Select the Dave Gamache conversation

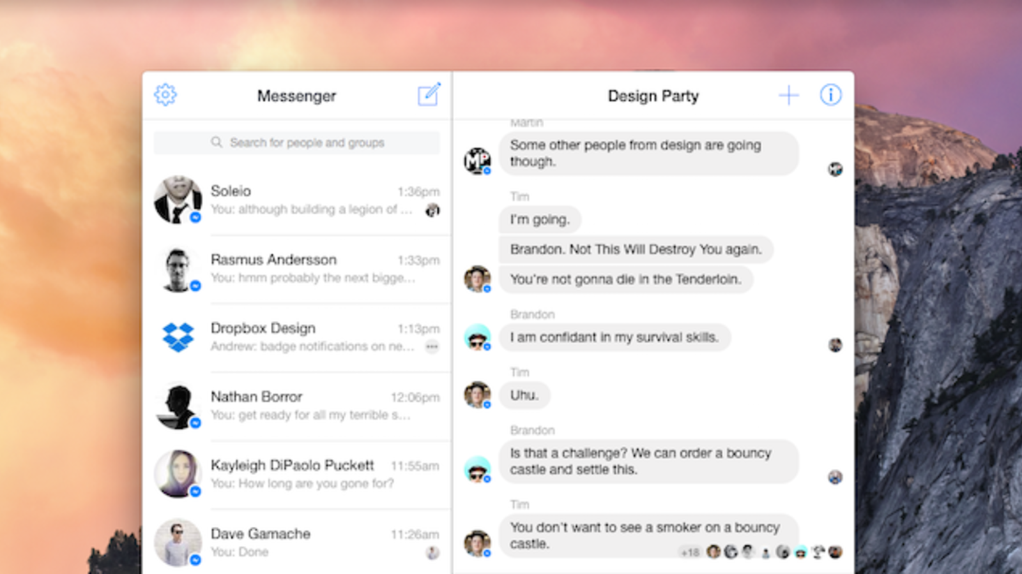tap(297, 541)
